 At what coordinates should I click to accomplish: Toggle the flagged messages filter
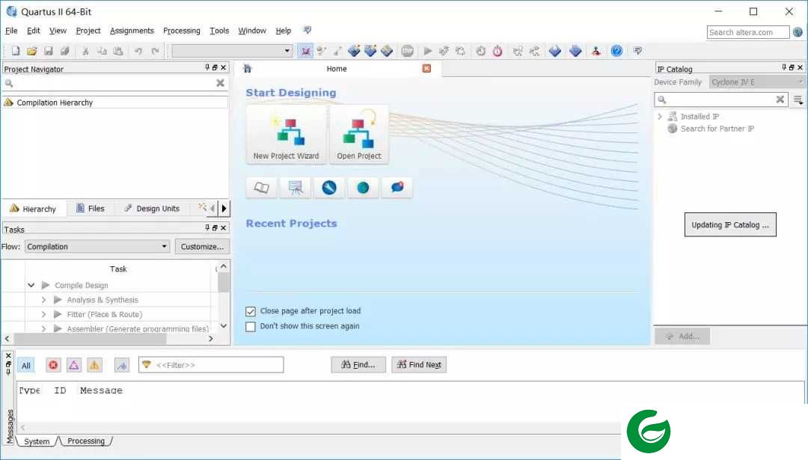pyautogui.click(x=122, y=365)
